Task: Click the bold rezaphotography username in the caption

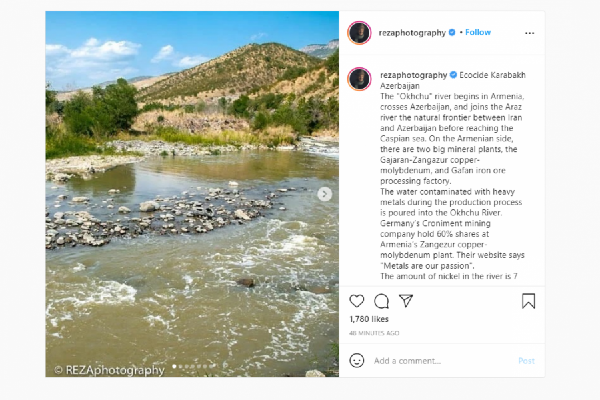Action: click(413, 75)
